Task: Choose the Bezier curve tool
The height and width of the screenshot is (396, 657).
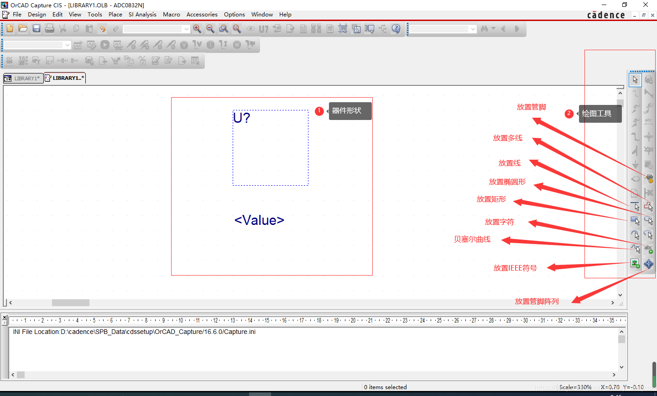Action: coord(635,249)
